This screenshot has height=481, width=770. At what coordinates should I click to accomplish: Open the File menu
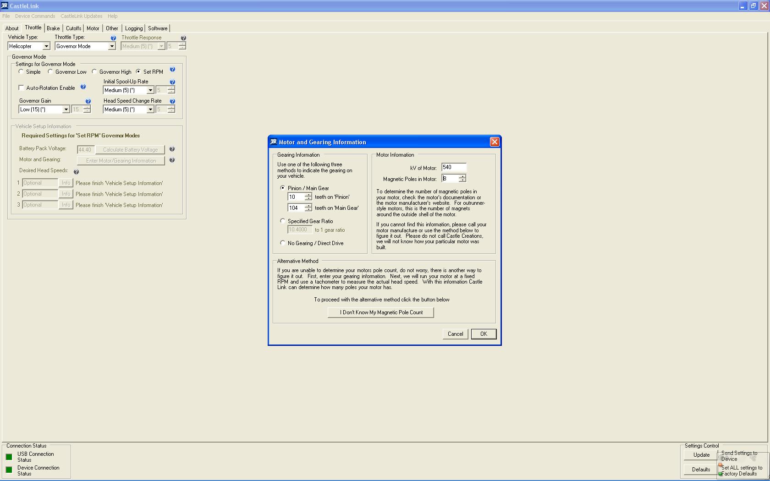coord(6,16)
